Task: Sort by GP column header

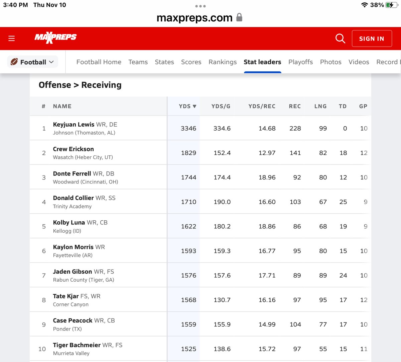Action: tap(363, 106)
